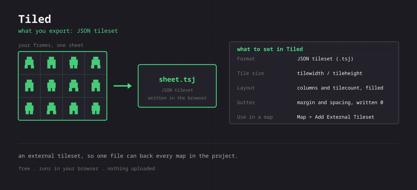Viewport: 417px width, 190px height.
Task: Click the "tilewidth / tileheight" value
Action: point(330,73)
